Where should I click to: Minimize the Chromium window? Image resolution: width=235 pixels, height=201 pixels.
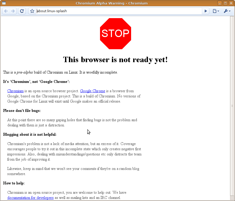point(220,3)
